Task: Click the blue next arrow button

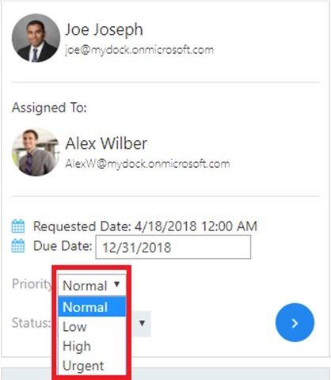Action: [295, 323]
